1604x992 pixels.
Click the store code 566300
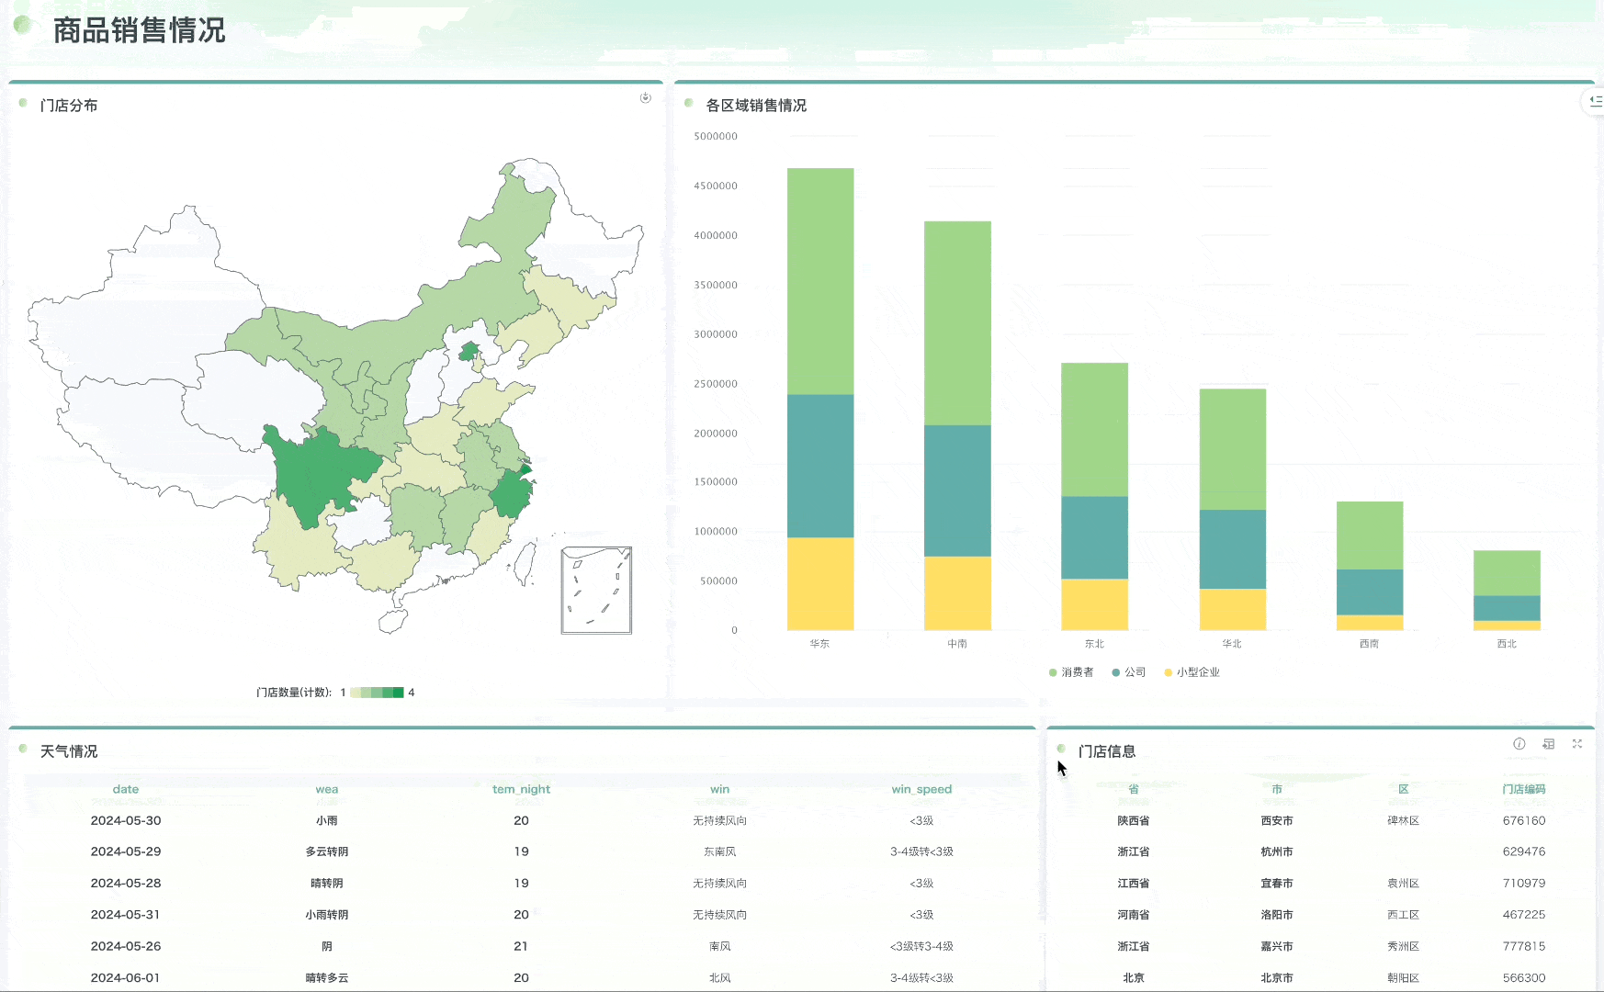coord(1524,978)
